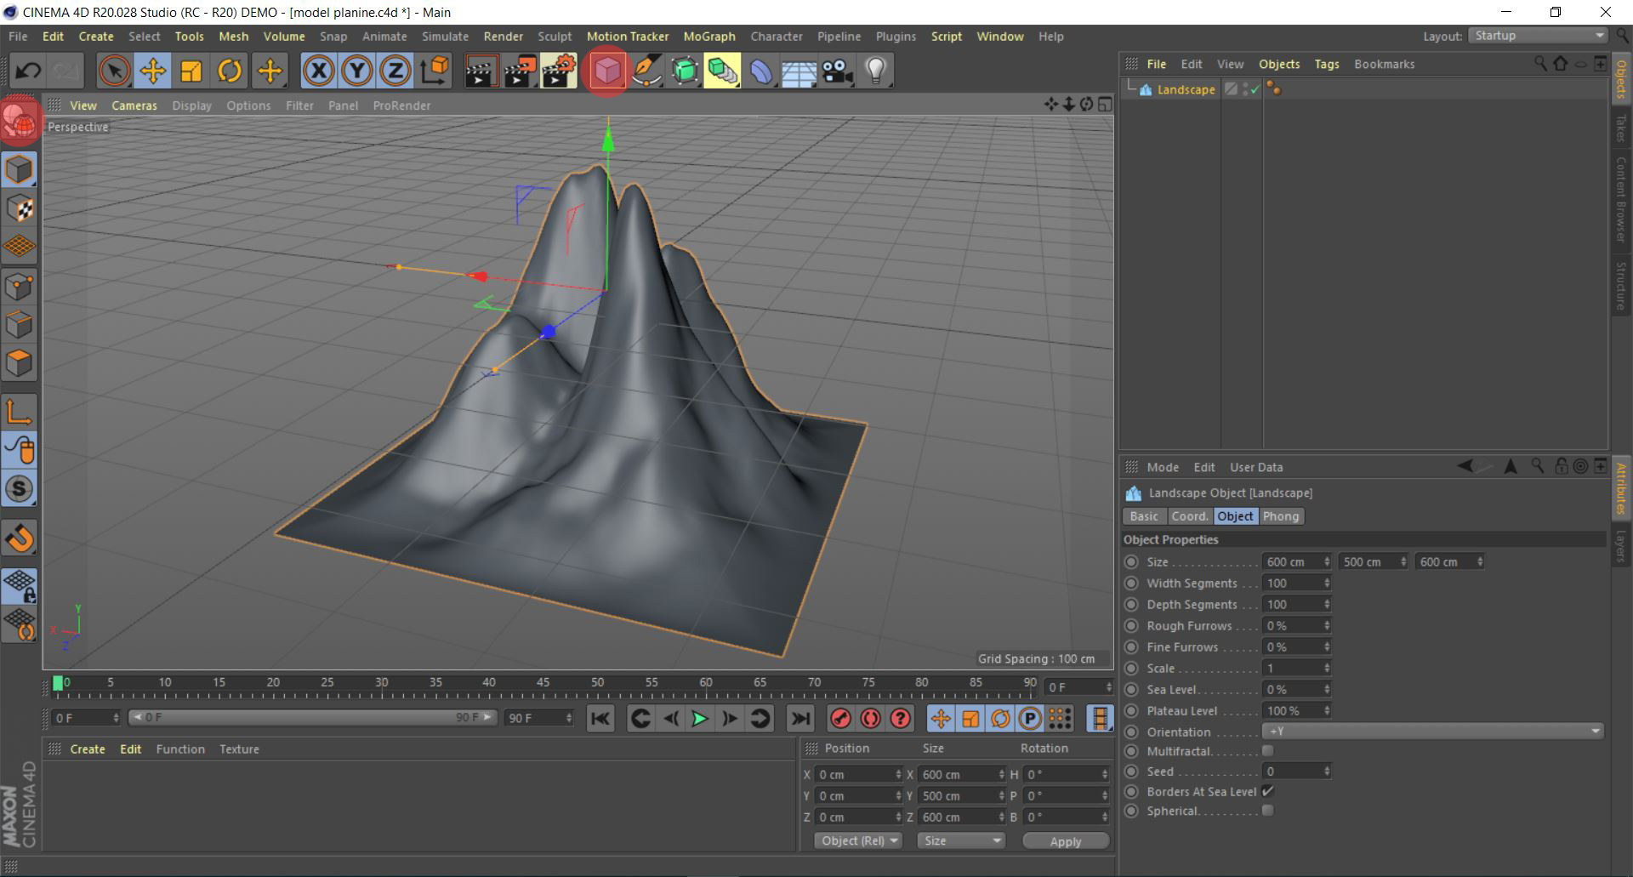Image resolution: width=1633 pixels, height=877 pixels.
Task: Click the Rough Furrows value field
Action: coord(1291,625)
